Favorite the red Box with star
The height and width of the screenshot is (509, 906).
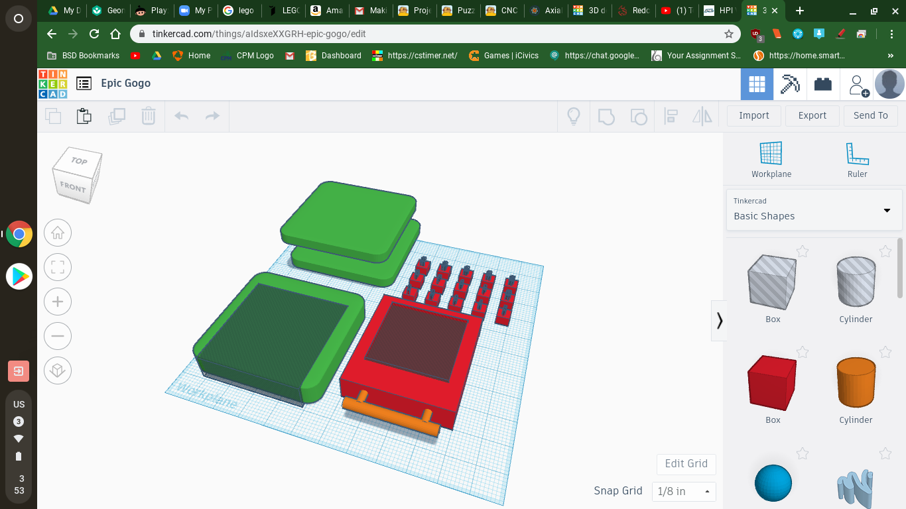coord(803,352)
